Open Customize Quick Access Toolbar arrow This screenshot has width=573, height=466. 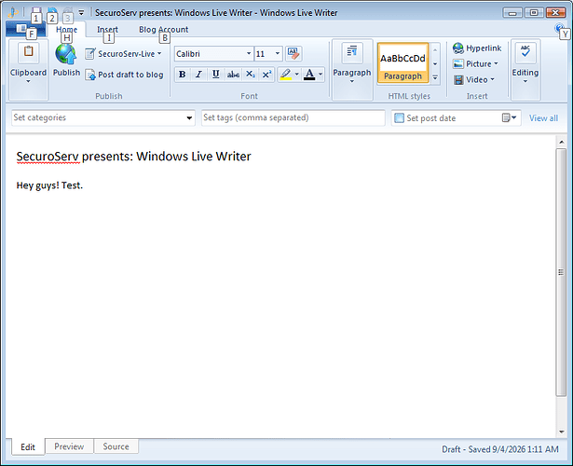[x=81, y=12]
